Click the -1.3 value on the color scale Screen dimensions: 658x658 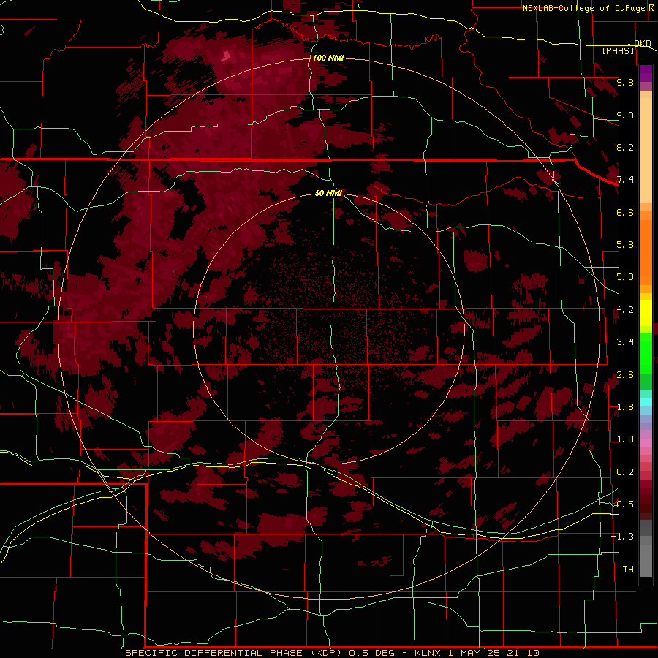coord(623,537)
